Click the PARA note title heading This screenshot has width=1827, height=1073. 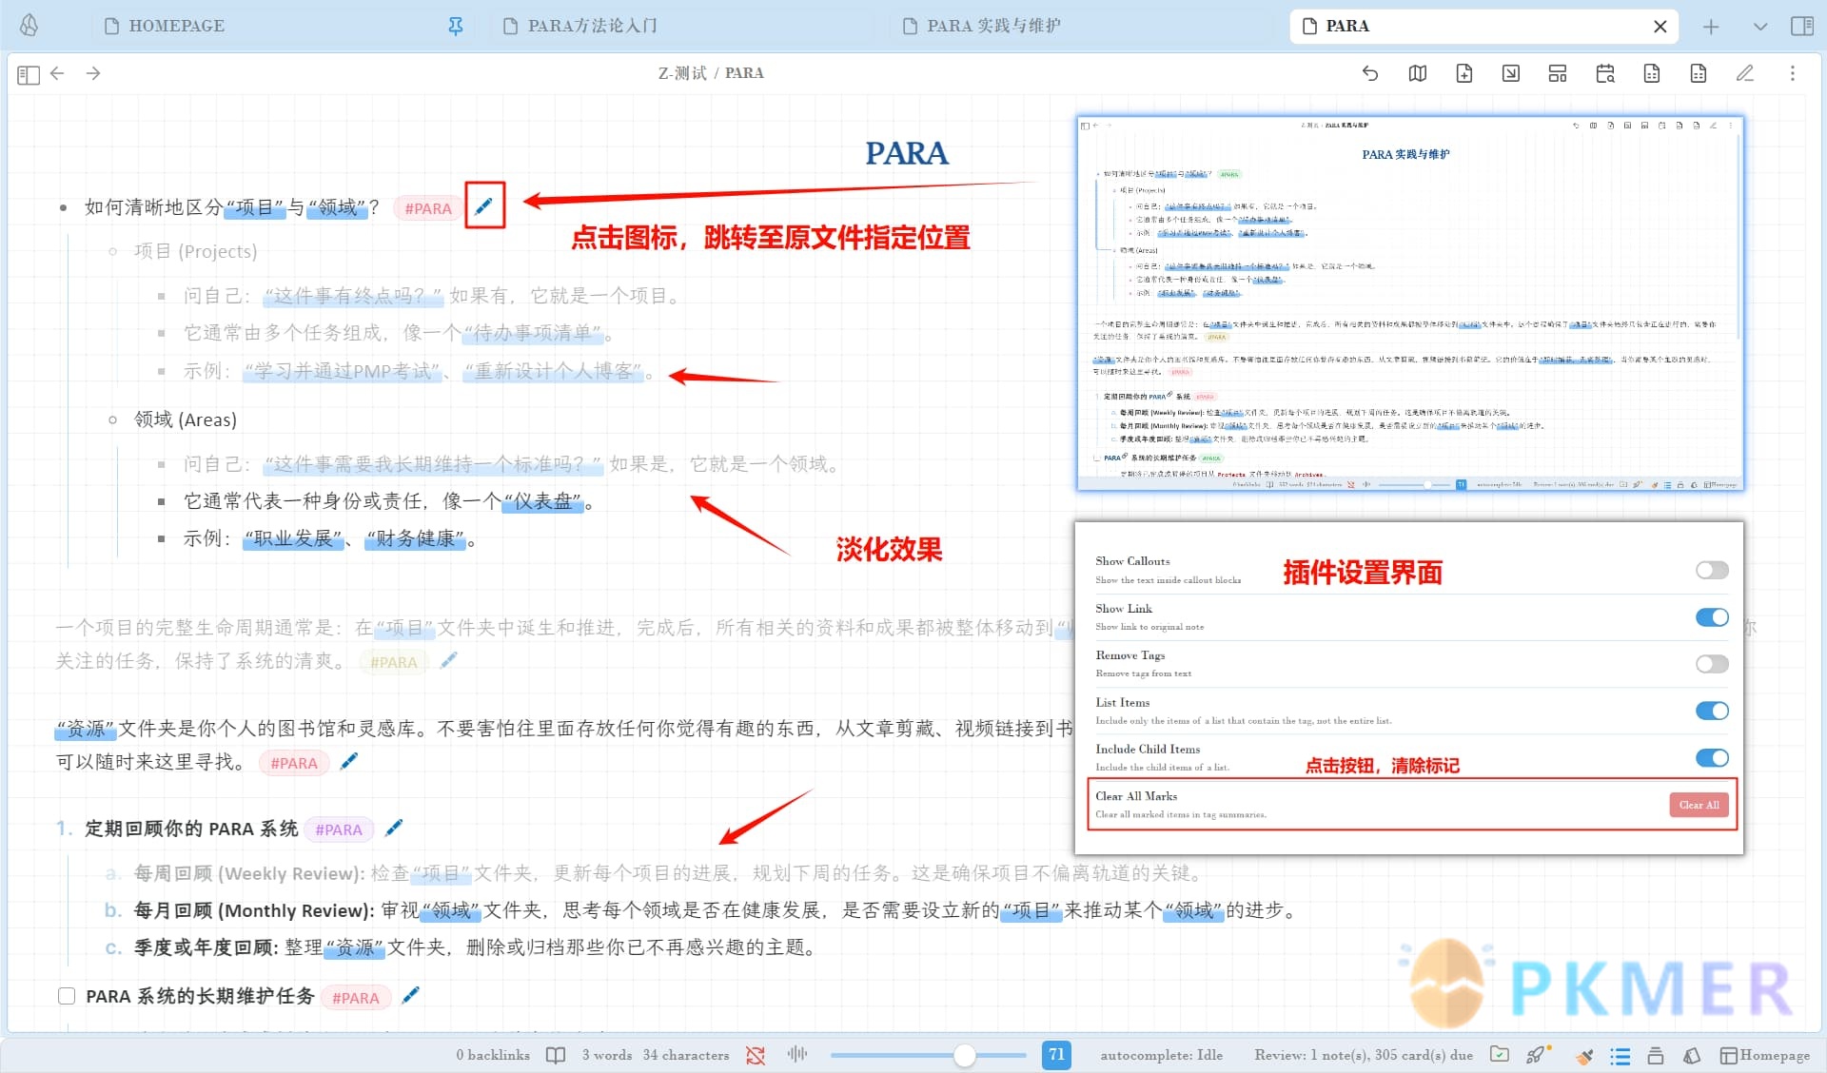907,153
